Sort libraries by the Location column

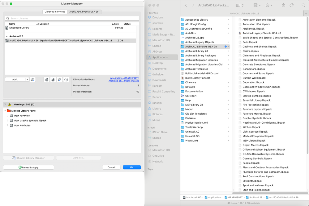[44, 24]
